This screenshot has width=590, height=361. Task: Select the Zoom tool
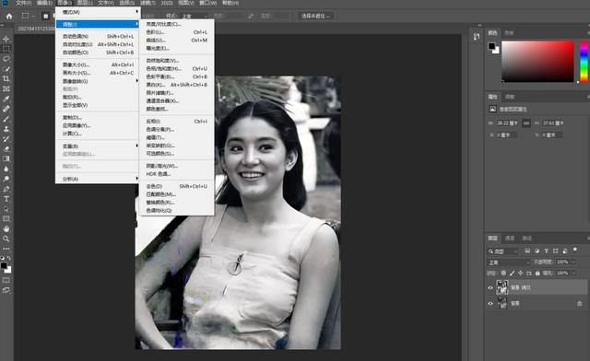6,239
